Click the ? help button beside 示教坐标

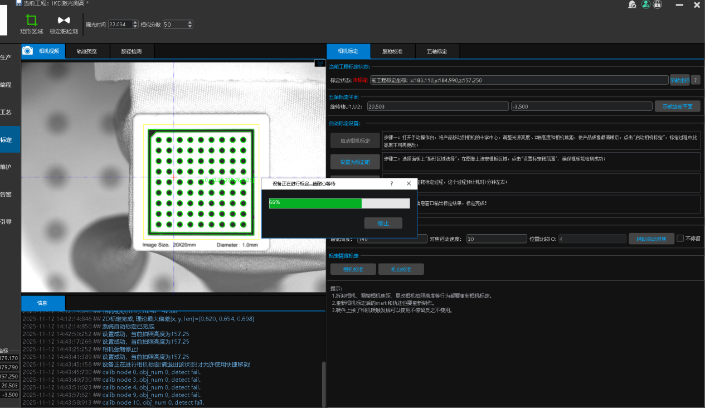[x=695, y=80]
